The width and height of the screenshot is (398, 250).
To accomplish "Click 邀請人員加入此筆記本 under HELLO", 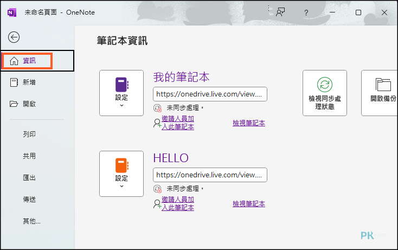I will (178, 203).
